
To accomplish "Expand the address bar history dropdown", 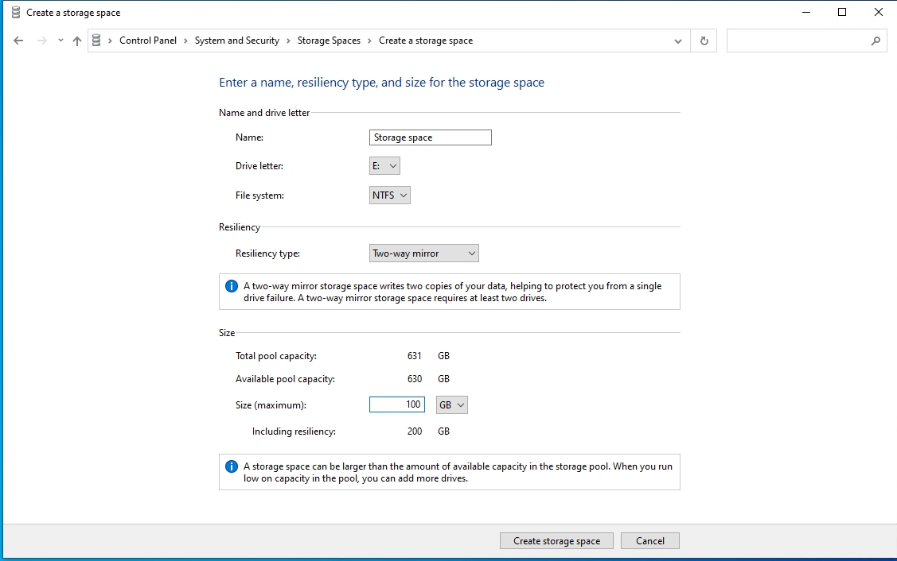I will (677, 41).
